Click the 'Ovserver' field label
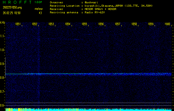 [56, 2]
